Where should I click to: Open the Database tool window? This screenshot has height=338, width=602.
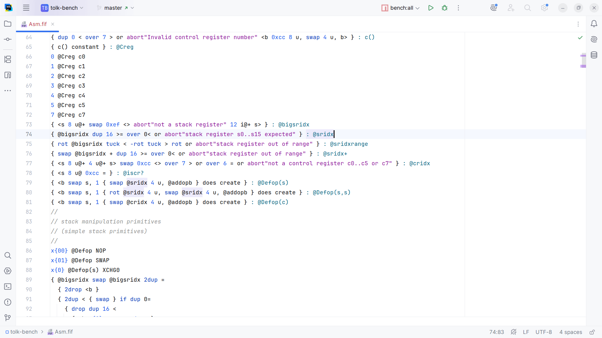point(594,55)
